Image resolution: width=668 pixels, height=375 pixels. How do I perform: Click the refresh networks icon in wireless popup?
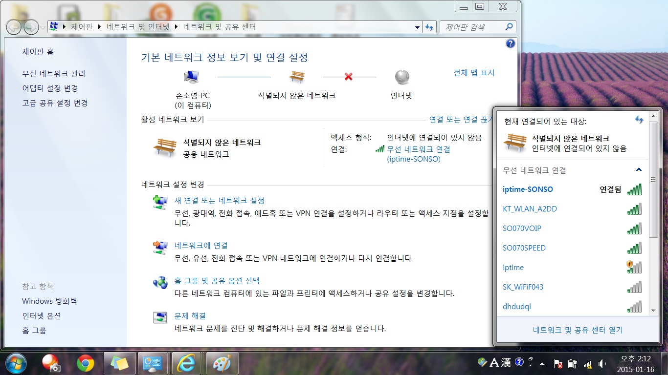(x=639, y=120)
